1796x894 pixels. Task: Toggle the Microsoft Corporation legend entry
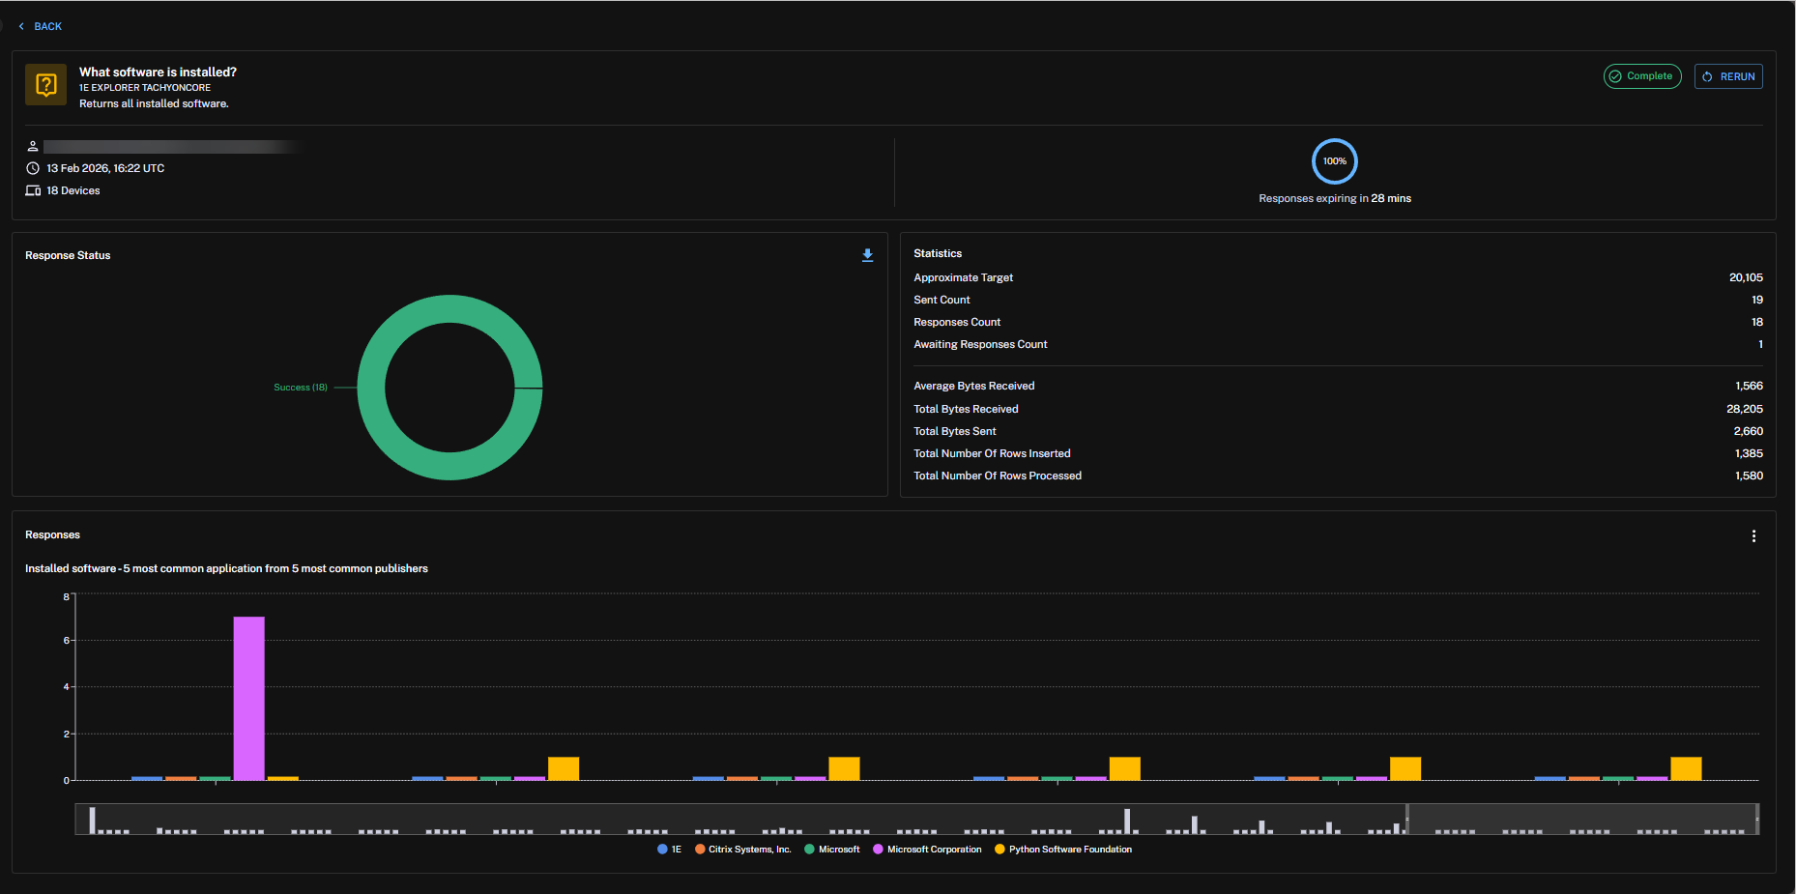(927, 850)
